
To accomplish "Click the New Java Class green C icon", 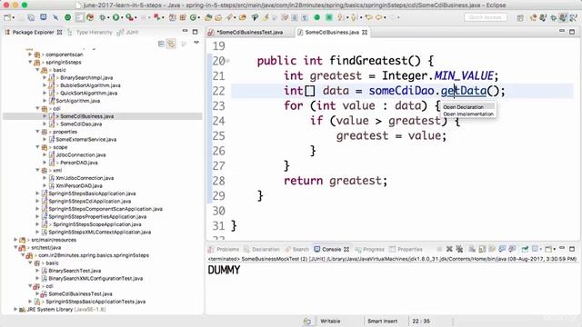I will pyautogui.click(x=193, y=17).
